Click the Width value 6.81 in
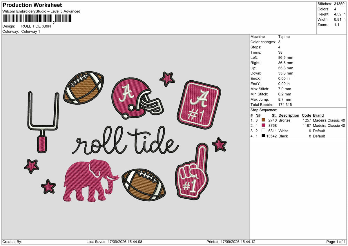Screen dimensions: 348x246 pyautogui.click(x=340, y=19)
